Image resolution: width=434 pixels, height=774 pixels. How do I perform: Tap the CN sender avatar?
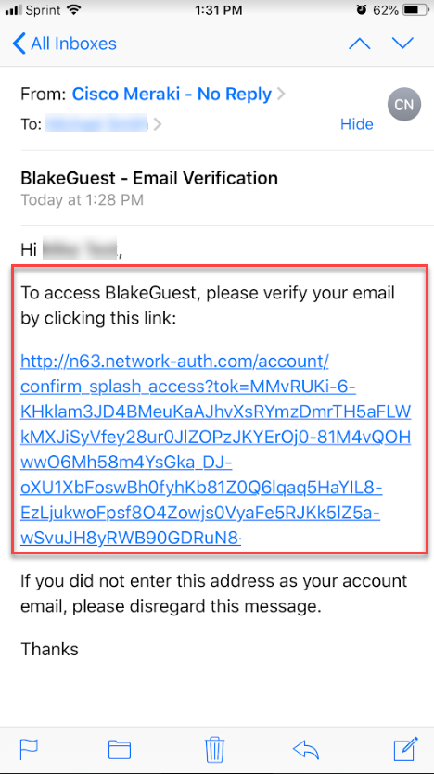pos(404,105)
